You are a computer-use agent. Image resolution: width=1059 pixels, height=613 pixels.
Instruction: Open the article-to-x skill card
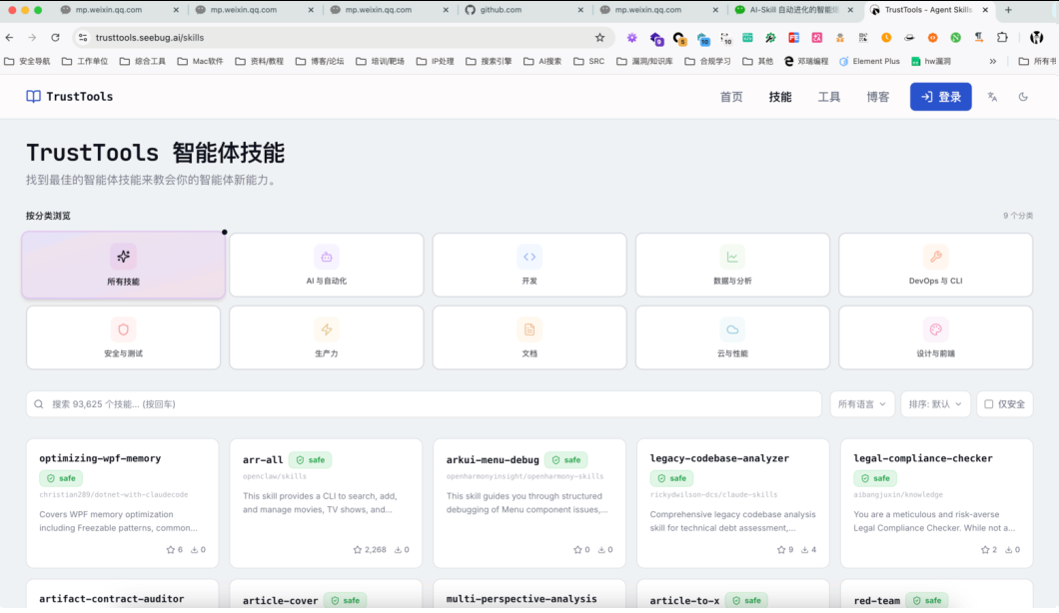tap(732, 595)
